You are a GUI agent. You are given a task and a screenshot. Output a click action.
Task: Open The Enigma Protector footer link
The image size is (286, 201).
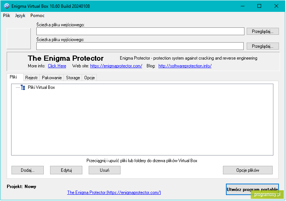[114, 192]
